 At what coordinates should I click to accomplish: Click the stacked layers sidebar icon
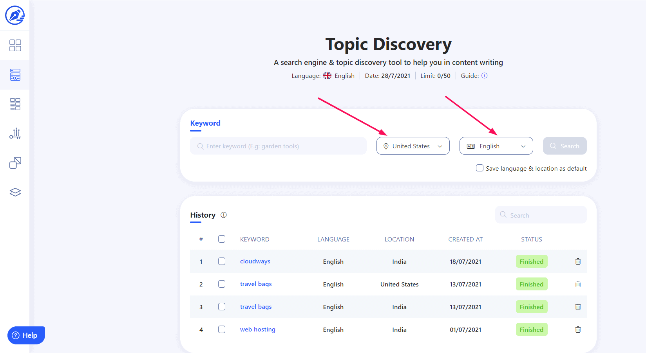15,192
